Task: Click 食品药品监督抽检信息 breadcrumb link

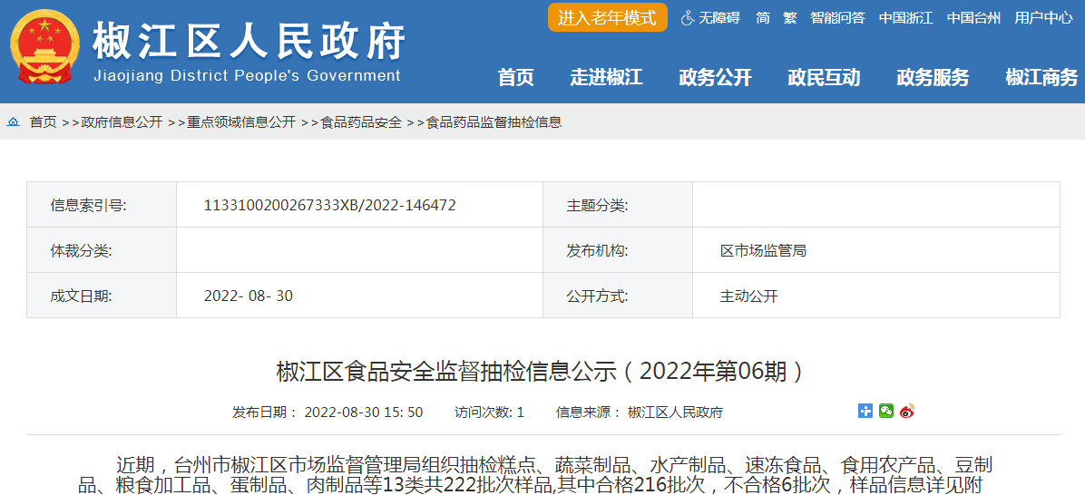Action: [x=494, y=122]
